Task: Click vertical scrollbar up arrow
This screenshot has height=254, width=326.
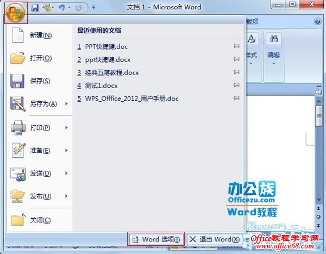Action: pyautogui.click(x=319, y=101)
